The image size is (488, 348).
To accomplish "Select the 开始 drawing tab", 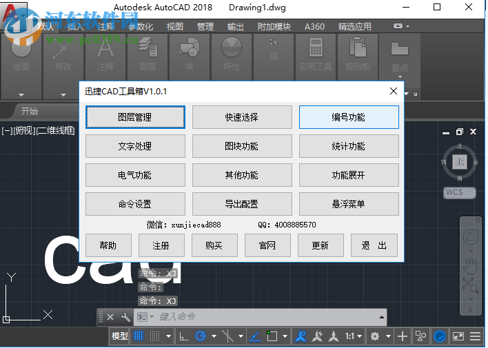I will click(x=30, y=111).
